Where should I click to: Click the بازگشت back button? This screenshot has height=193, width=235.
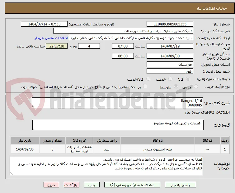[72, 185]
